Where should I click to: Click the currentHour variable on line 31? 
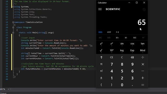pyautogui.click(x=32, y=56)
